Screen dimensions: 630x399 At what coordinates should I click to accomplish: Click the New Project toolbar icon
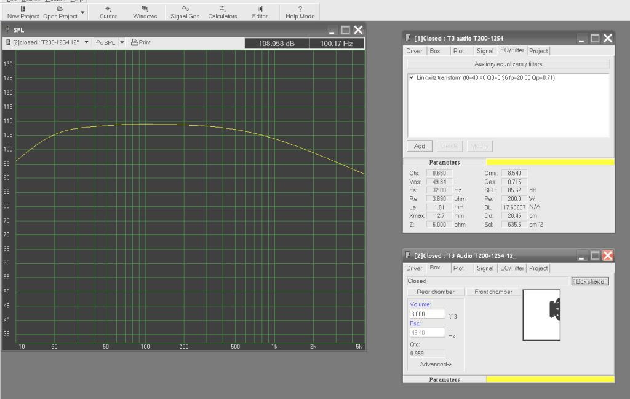click(23, 12)
